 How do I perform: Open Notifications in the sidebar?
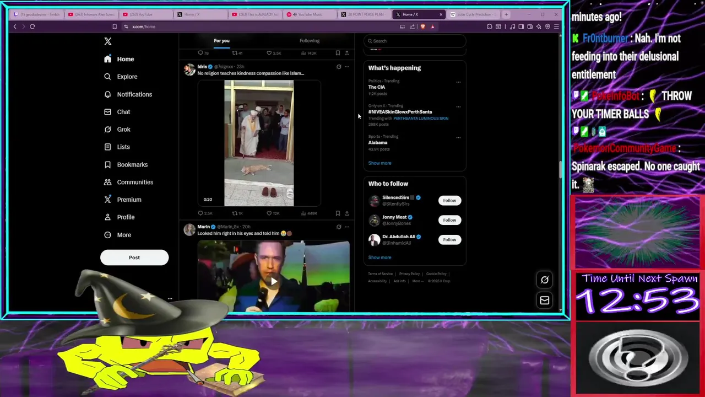(x=128, y=94)
